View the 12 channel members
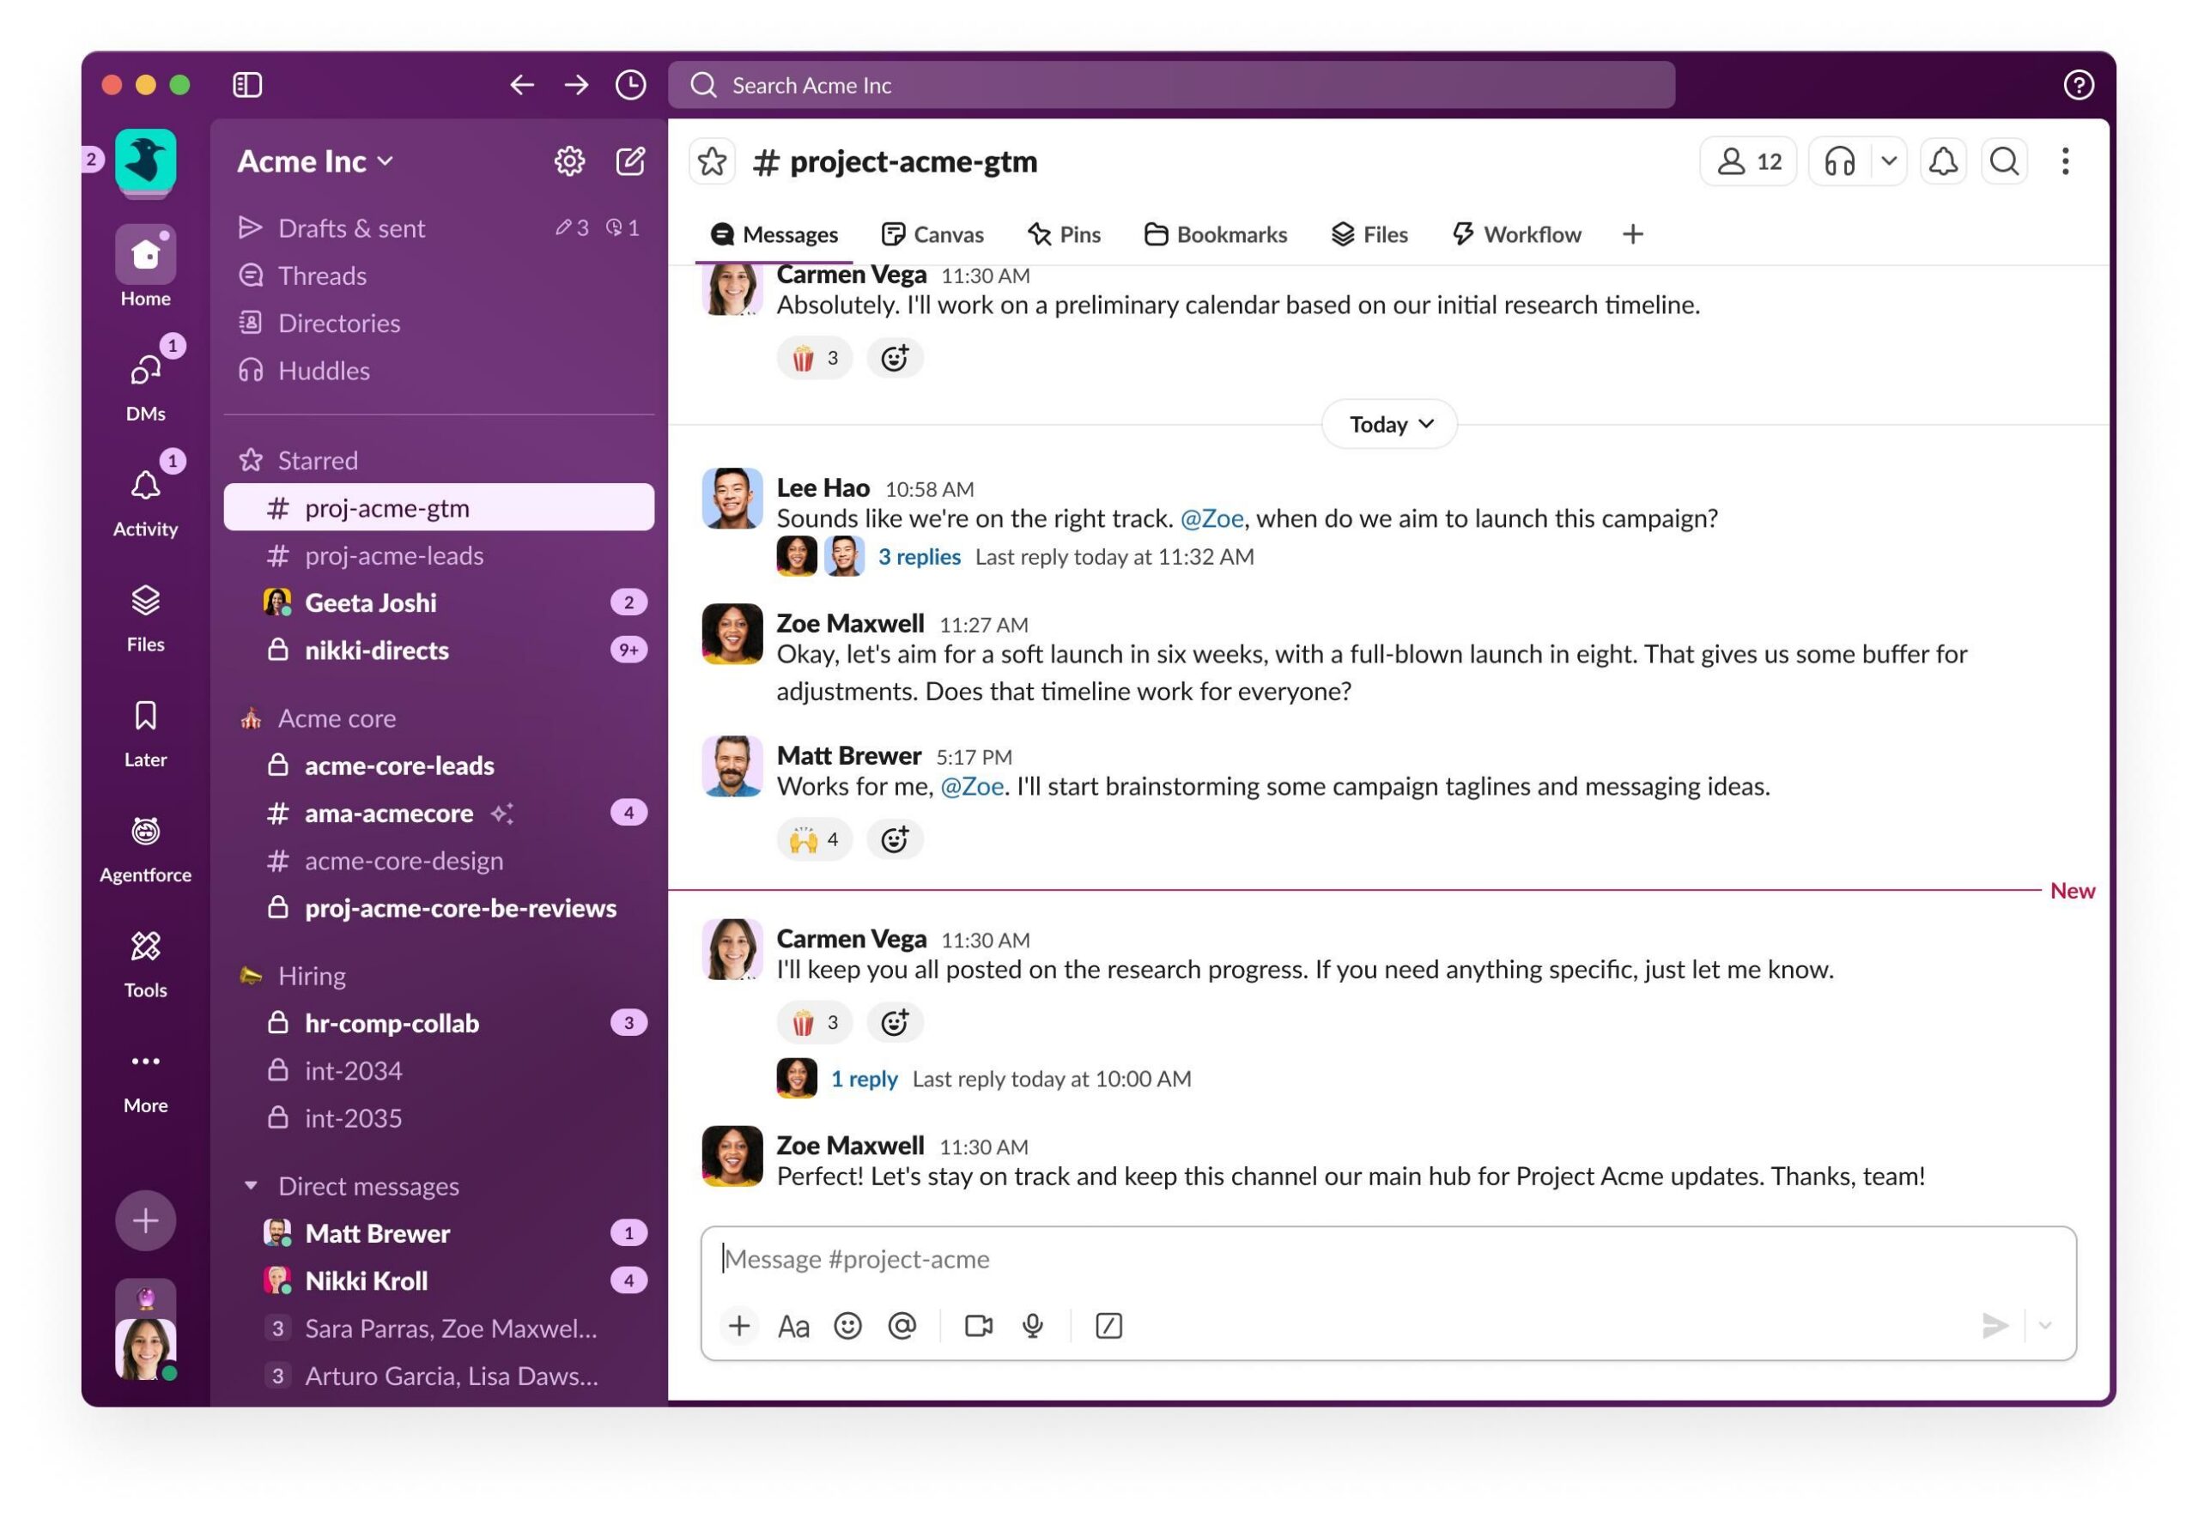This screenshot has height=1519, width=2198. [1748, 160]
